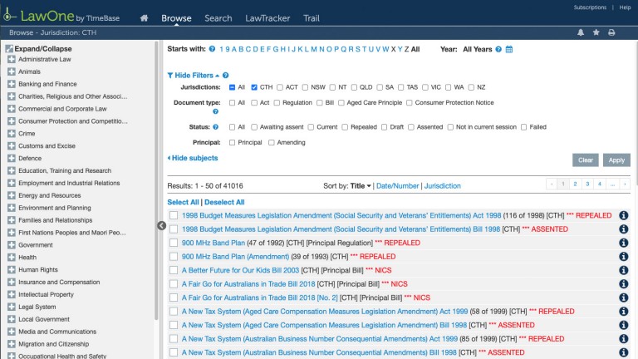
Task: Open help icon next to All Years
Action: 498,49
